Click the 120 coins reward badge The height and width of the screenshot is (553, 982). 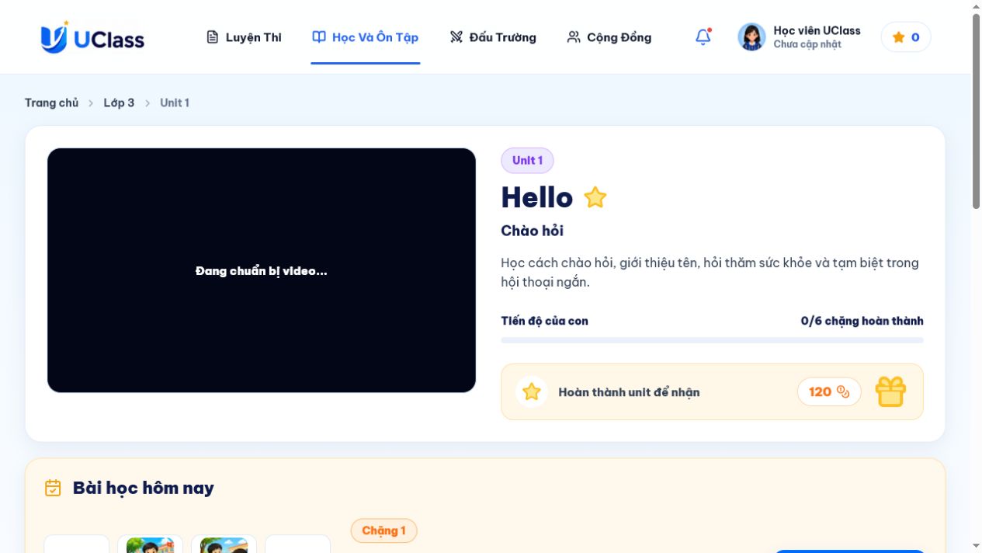pos(829,391)
